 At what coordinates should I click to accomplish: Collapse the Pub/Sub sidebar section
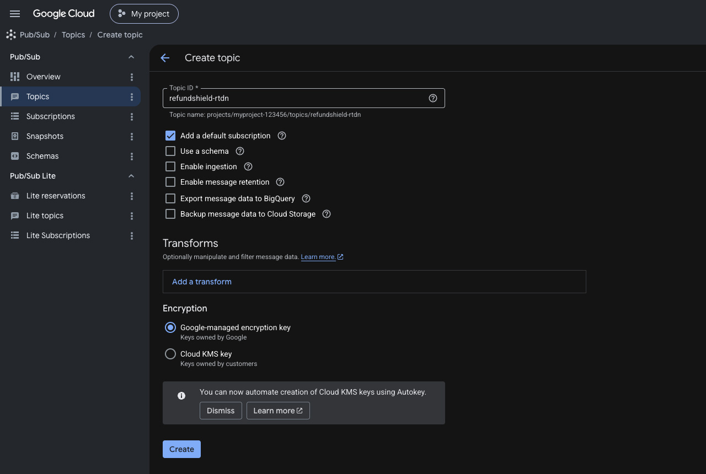pos(131,57)
